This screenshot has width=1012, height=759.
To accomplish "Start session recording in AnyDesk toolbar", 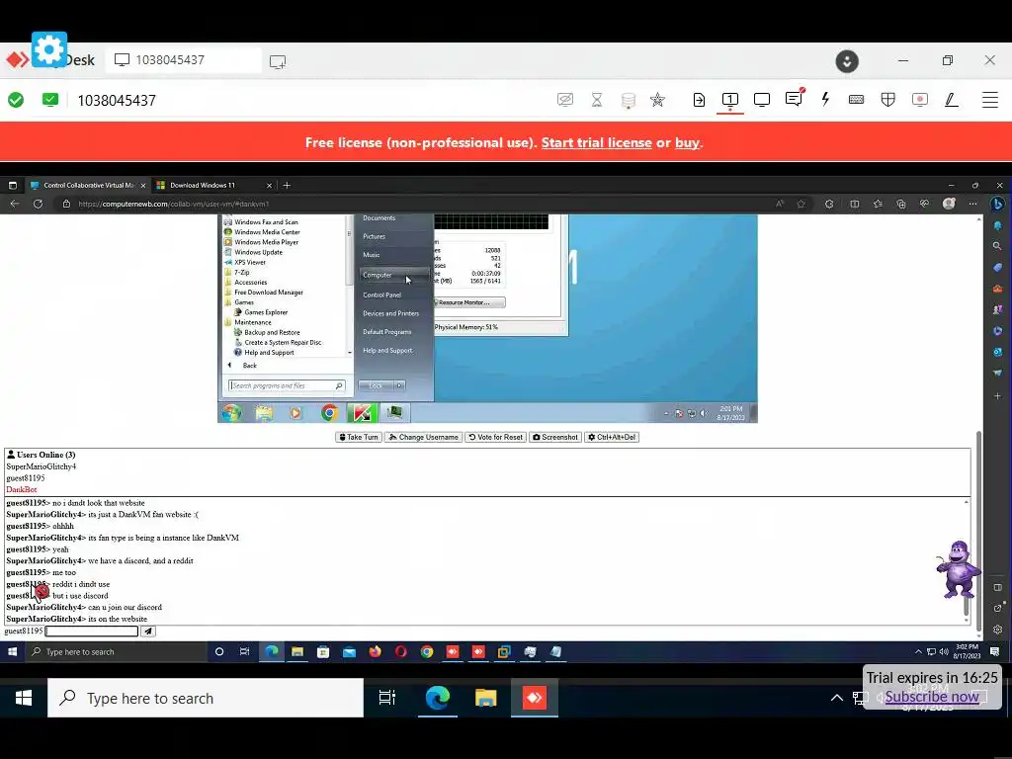I will (920, 100).
